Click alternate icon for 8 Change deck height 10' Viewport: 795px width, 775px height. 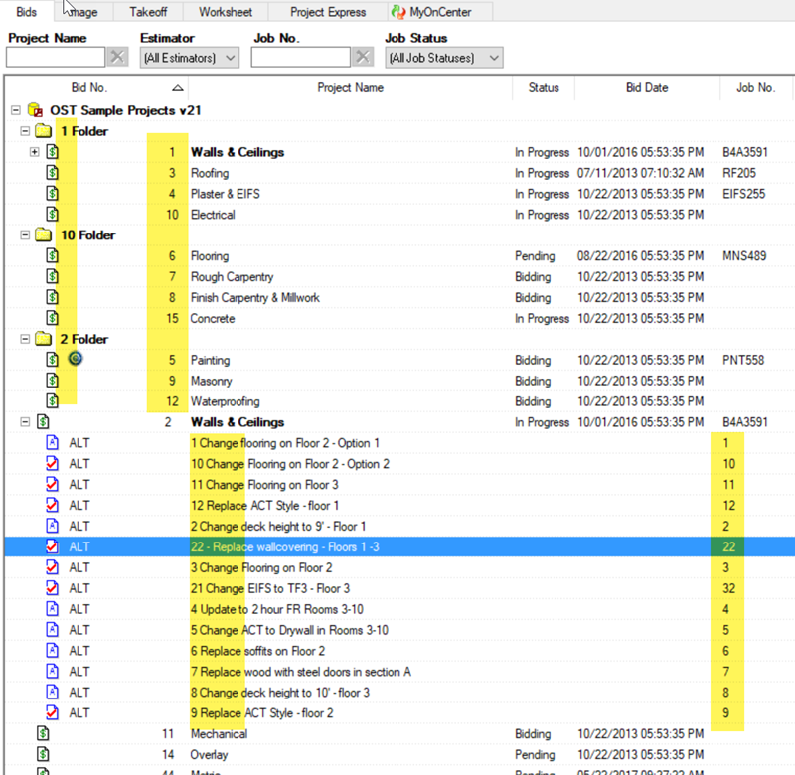[x=53, y=692]
